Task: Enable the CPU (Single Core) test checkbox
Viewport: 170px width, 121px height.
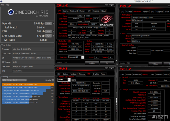Action: [53, 36]
